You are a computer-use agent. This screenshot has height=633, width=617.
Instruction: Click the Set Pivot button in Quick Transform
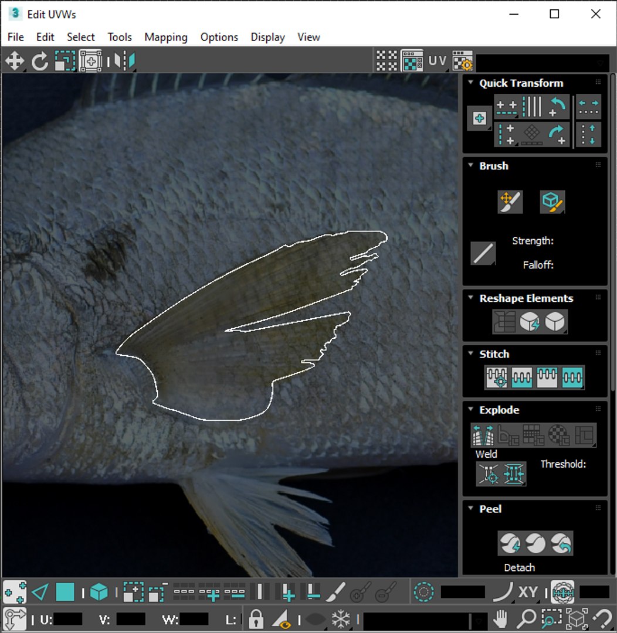coord(479,118)
